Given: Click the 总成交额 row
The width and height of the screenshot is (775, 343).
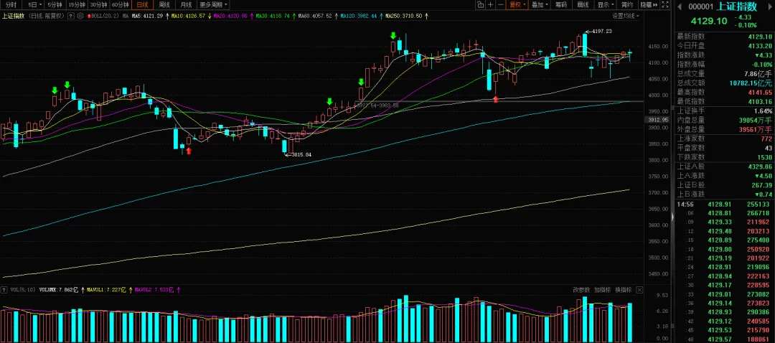Looking at the screenshot, I should [x=724, y=83].
